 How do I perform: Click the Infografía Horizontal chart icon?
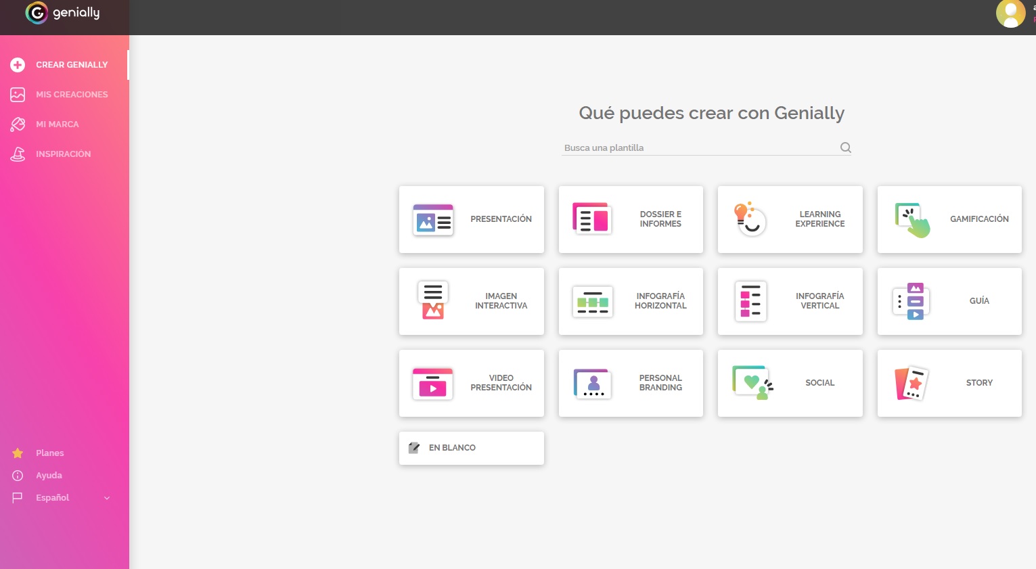tap(592, 301)
